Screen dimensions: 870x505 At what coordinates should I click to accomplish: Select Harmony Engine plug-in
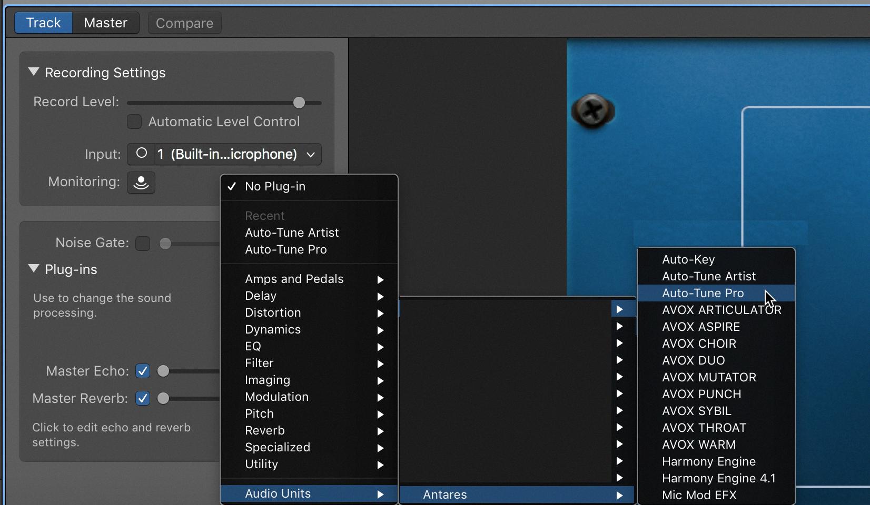tap(716, 461)
